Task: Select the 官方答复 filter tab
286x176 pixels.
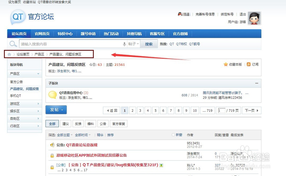Action: (x=118, y=124)
